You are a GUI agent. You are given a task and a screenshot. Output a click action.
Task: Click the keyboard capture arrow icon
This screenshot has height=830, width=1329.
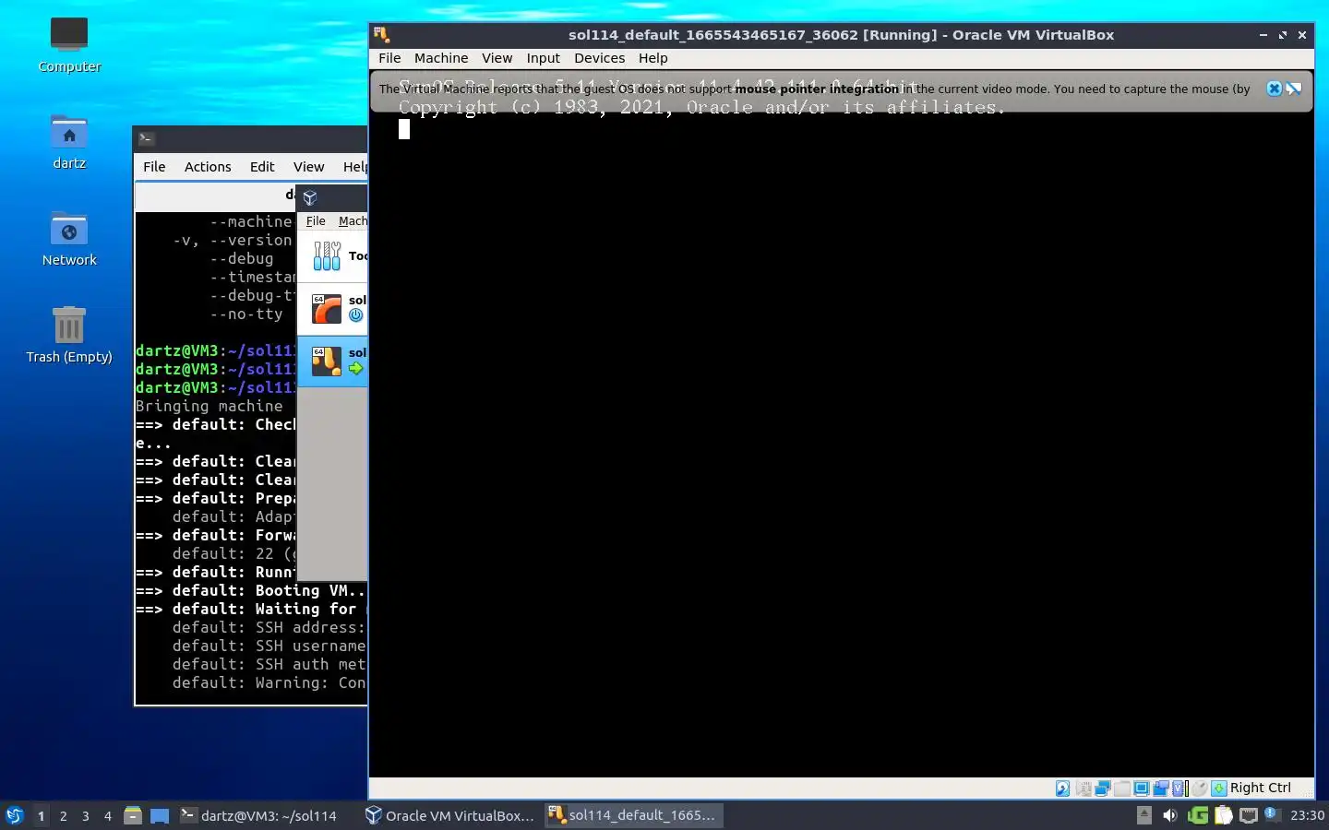(1219, 788)
